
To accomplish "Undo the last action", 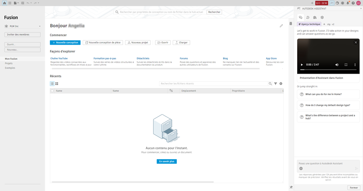I will 28,3.
